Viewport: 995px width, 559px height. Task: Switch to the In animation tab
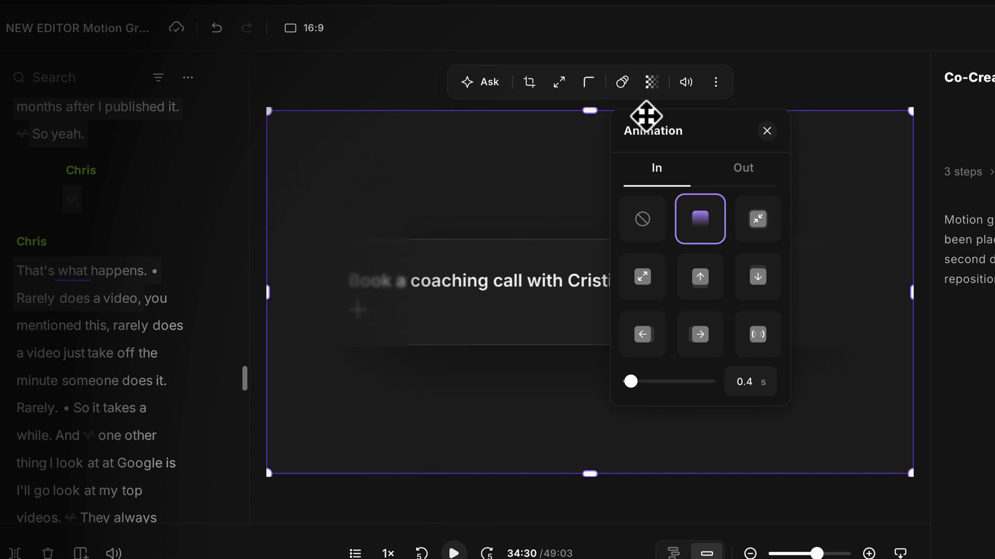point(657,168)
